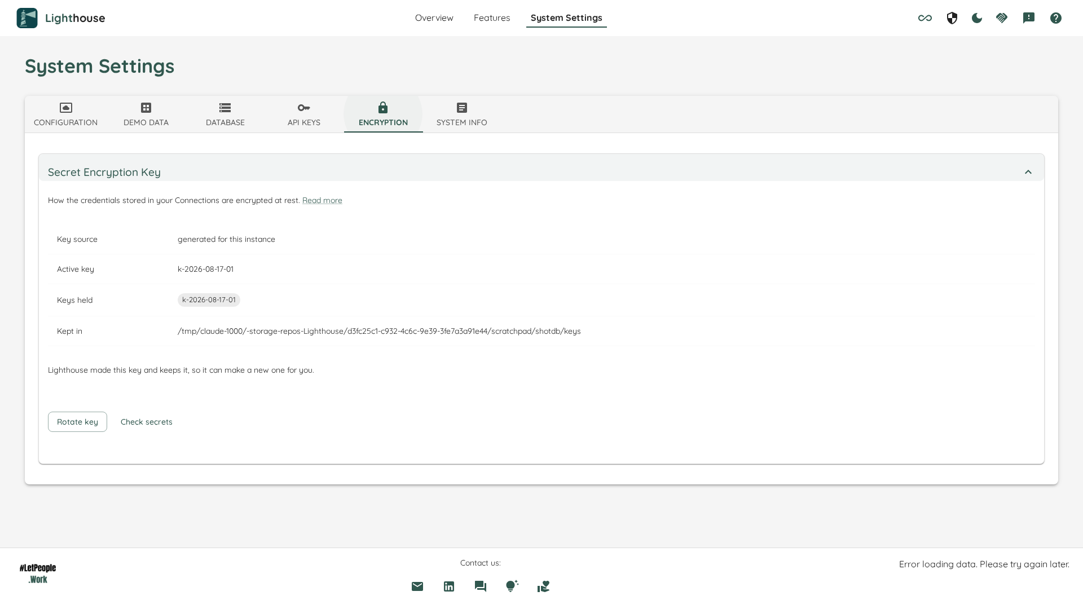This screenshot has width=1083, height=609.
Task: Click the Kept in keys folder path
Action: point(379,331)
